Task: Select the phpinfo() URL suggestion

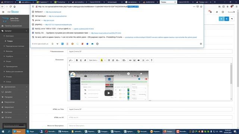Action: (x=117, y=25)
